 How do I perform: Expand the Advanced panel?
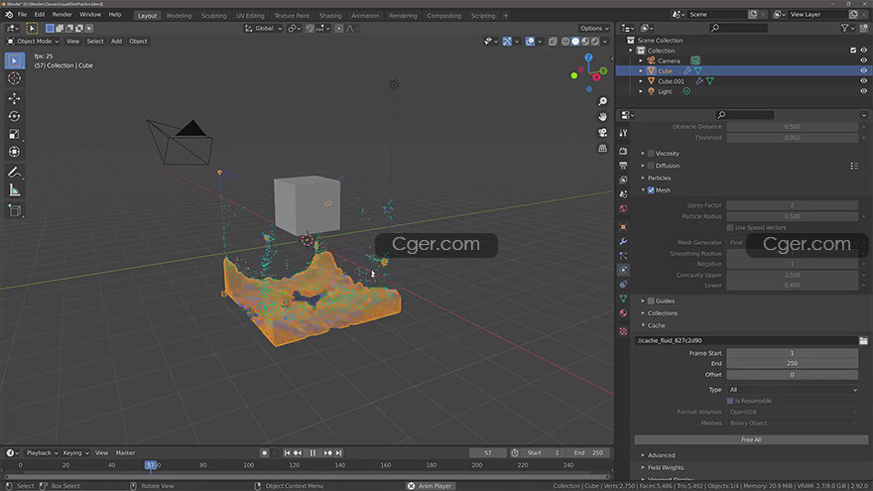[x=661, y=455]
